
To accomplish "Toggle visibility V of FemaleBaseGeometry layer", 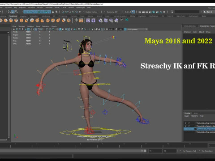I will 185,126.
